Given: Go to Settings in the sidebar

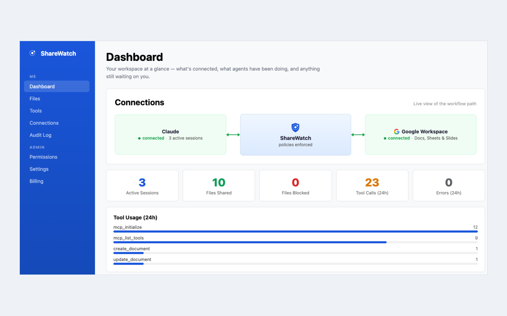Looking at the screenshot, I should click(x=57, y=169).
